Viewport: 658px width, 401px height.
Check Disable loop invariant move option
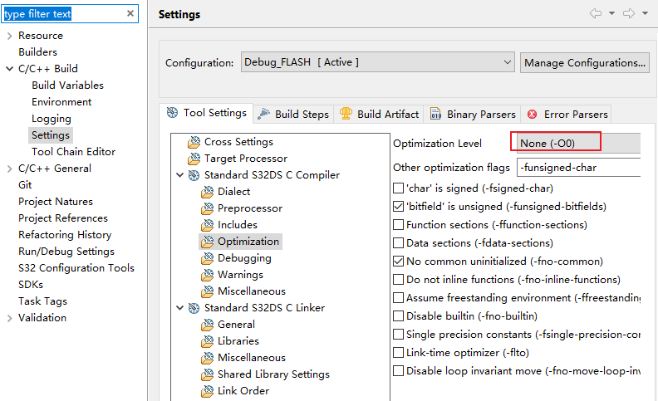398,371
